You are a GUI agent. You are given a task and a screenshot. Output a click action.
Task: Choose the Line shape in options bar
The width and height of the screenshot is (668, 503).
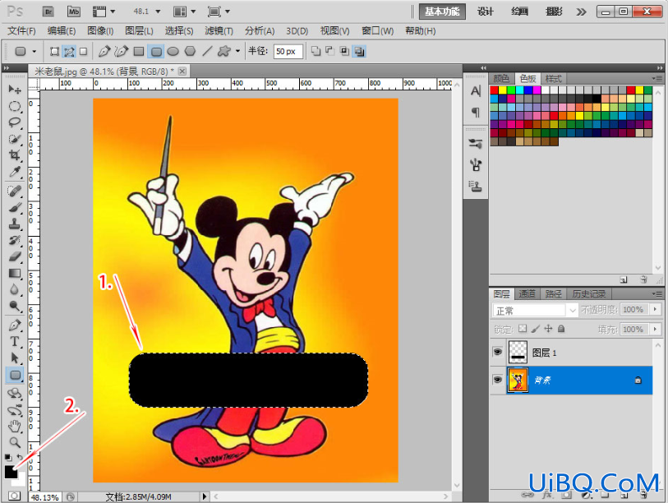(x=207, y=52)
